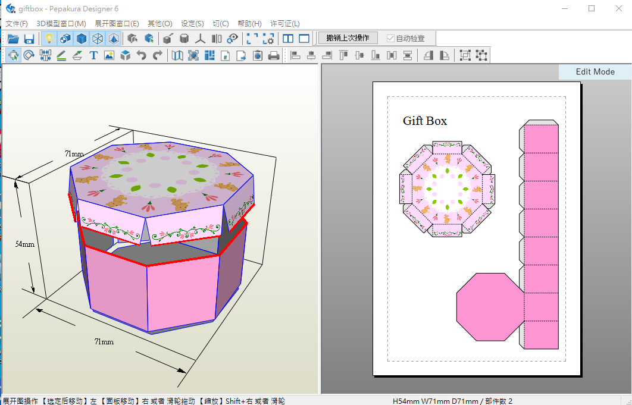Switch to single-pane window layout
The image size is (632, 405).
[x=304, y=39]
